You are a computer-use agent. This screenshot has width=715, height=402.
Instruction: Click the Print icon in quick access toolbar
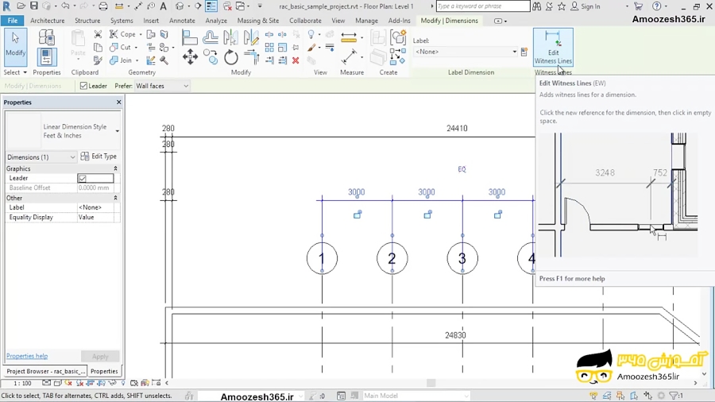tap(103, 6)
